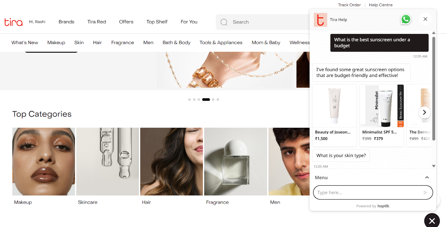Viewport: 447px width, 227px height.
Task: Click 'Beauty of Joseon...' product name
Action: [333, 132]
